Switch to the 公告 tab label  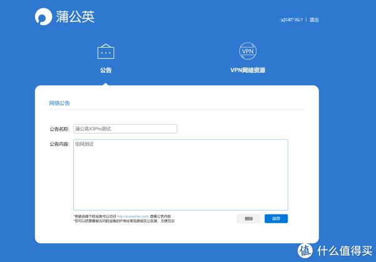pos(106,70)
